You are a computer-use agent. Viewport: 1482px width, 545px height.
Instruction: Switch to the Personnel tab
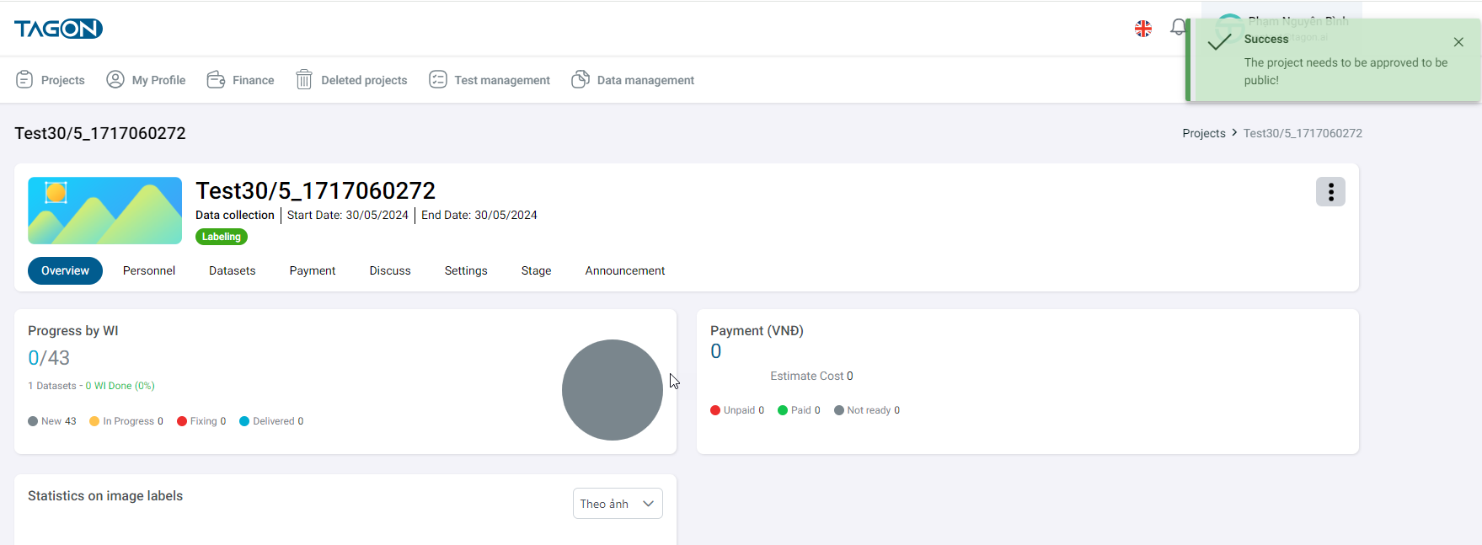(x=149, y=270)
